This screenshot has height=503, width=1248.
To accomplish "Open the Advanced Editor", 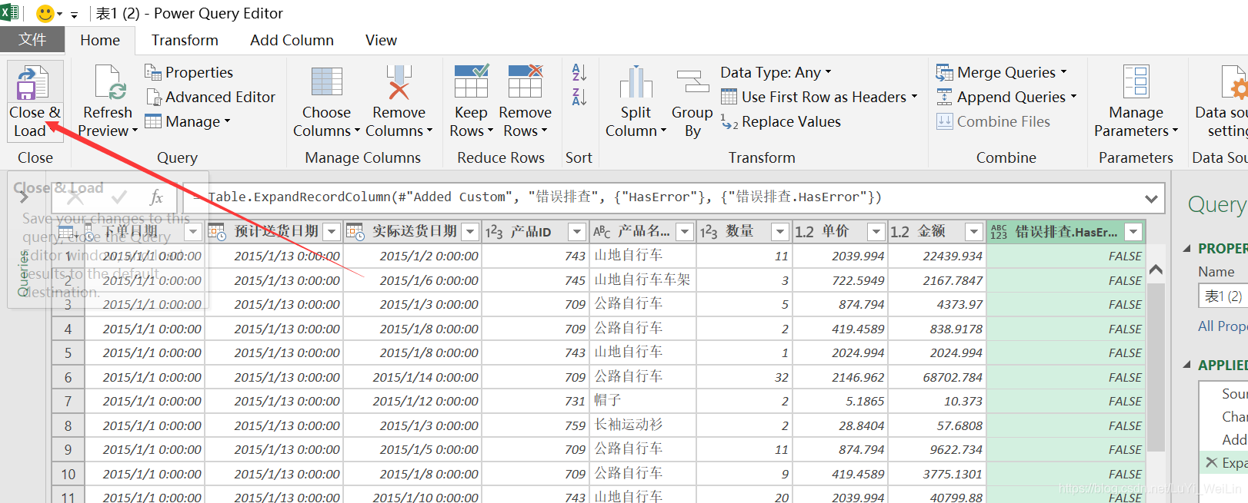I will pyautogui.click(x=211, y=97).
